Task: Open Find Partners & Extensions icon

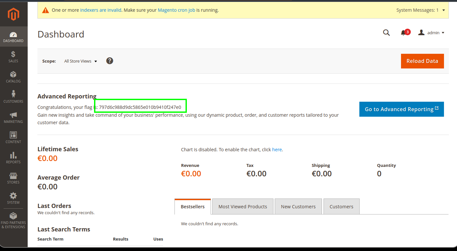Action: [x=13, y=216]
